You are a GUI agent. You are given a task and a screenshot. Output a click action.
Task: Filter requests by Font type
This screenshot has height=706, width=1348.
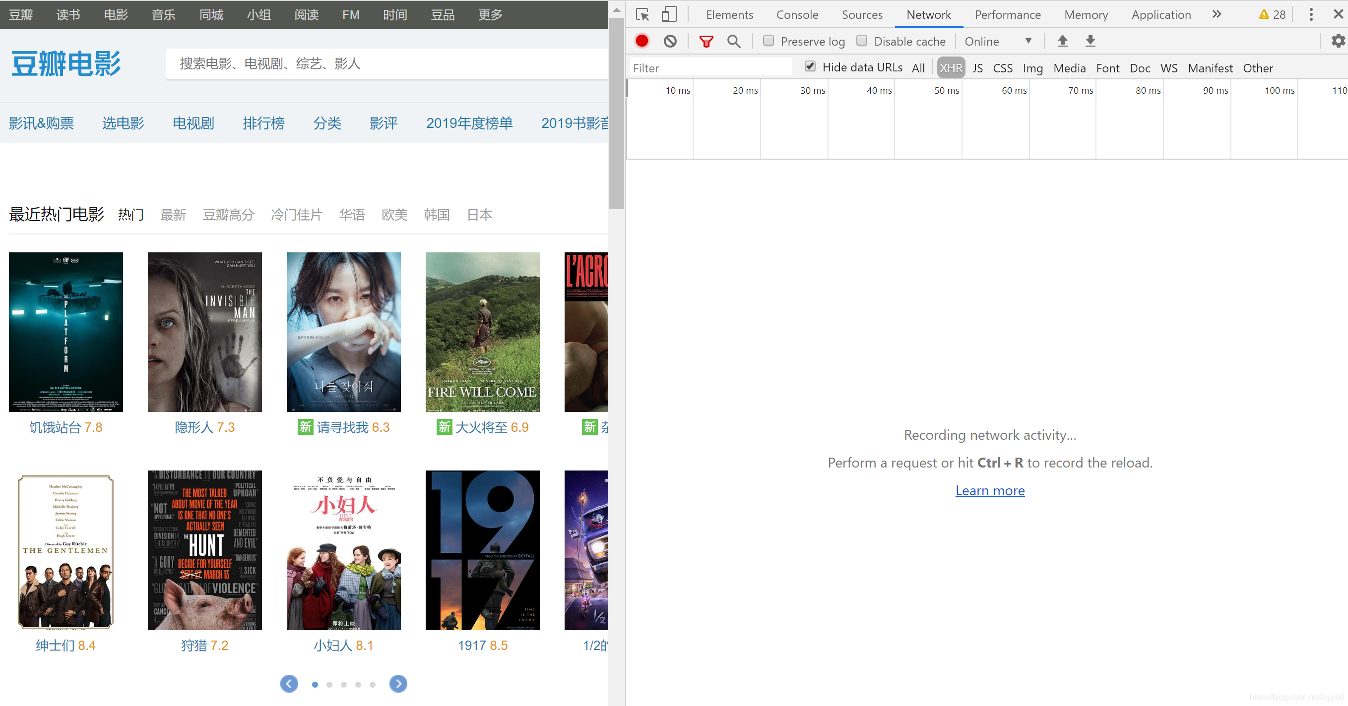pyautogui.click(x=1107, y=68)
